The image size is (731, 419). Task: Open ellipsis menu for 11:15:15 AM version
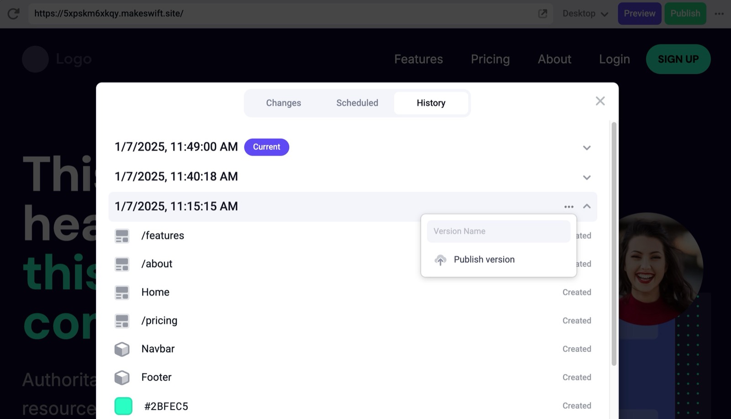(x=568, y=207)
